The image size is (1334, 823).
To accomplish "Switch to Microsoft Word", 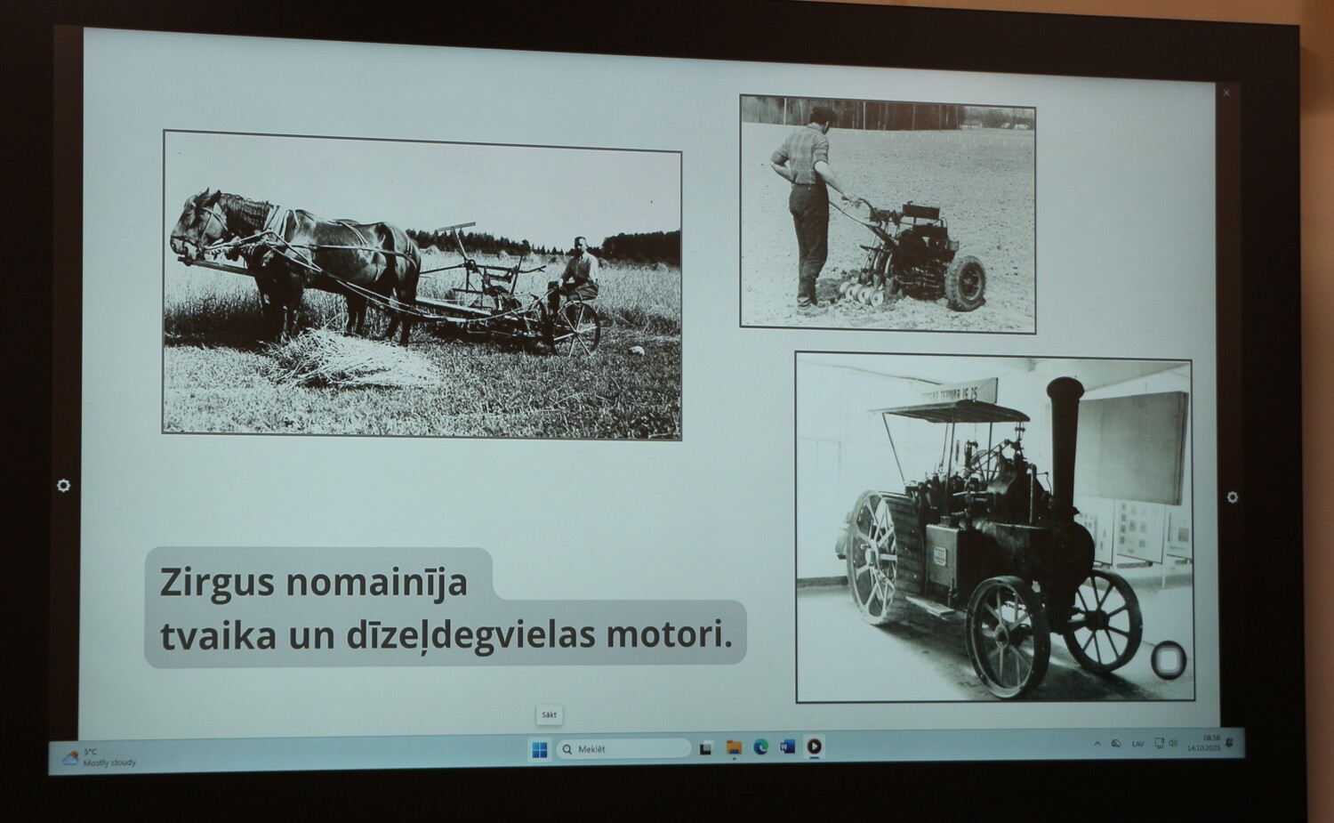I will point(787,746).
